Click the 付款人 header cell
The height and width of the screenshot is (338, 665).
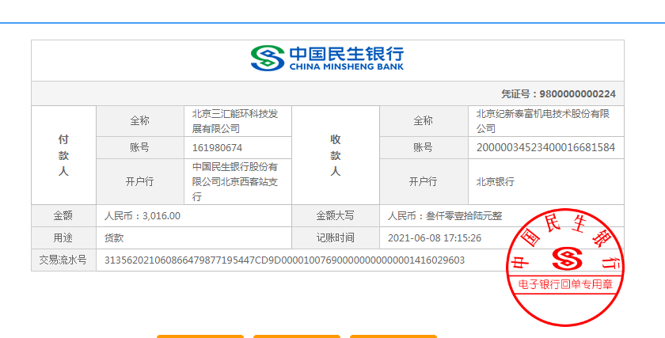tap(63, 155)
